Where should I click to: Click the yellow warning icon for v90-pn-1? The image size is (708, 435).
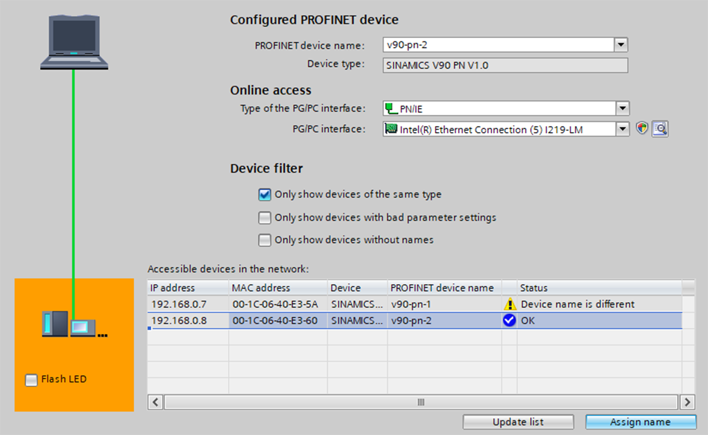pos(509,305)
